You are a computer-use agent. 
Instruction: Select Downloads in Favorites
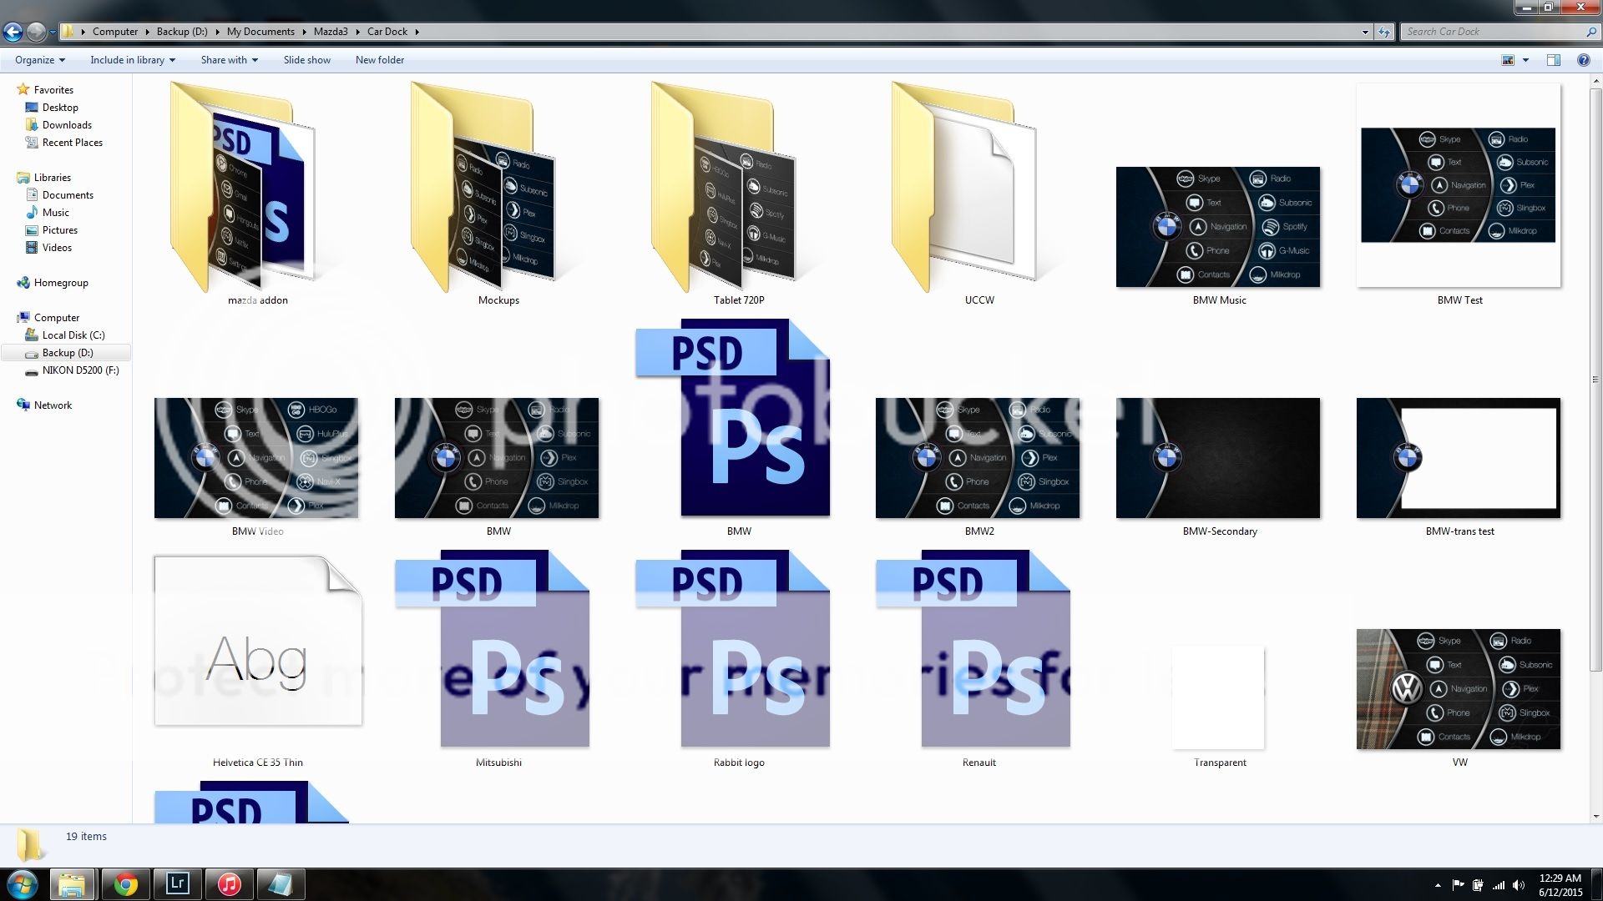pyautogui.click(x=67, y=125)
